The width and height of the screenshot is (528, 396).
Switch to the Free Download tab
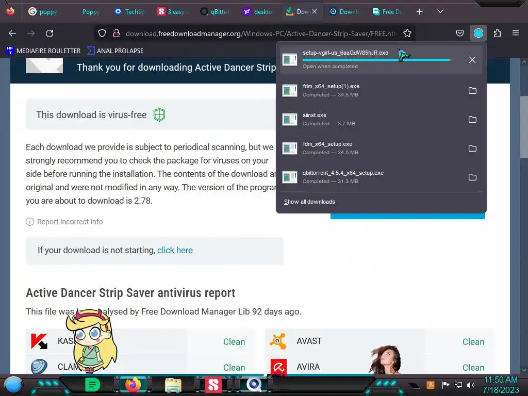pos(388,12)
